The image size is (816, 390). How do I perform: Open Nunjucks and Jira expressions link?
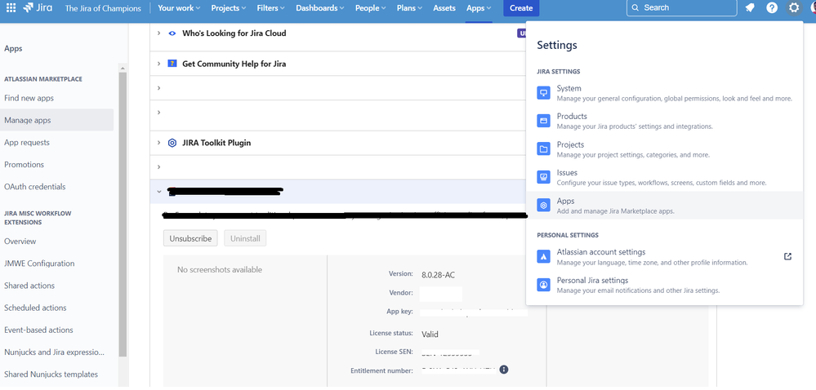click(x=54, y=352)
